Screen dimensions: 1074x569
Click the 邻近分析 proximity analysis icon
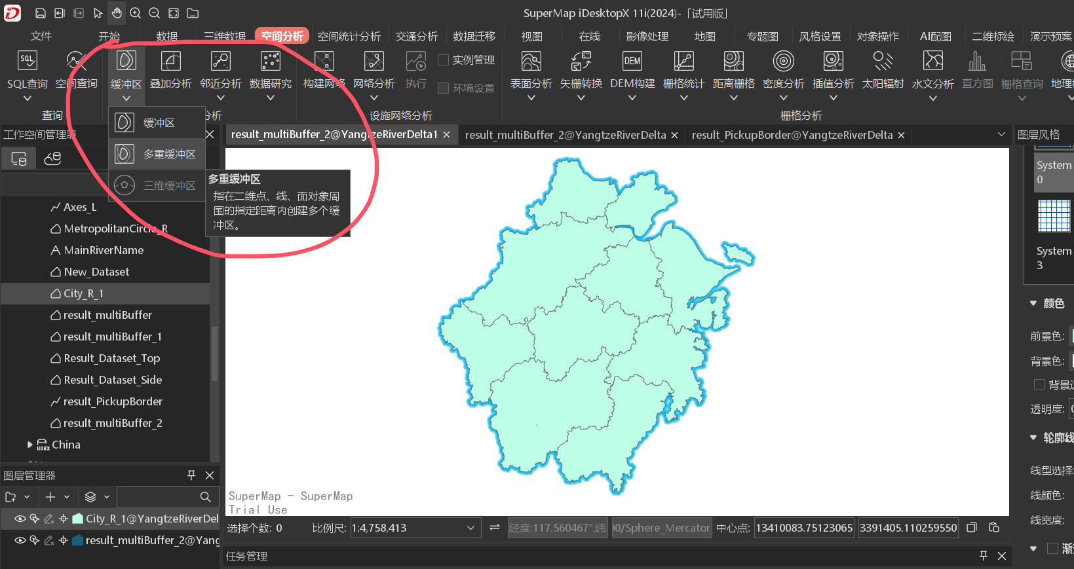tap(220, 61)
